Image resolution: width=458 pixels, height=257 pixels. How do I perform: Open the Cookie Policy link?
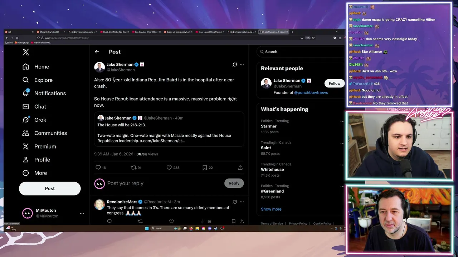tap(322, 223)
